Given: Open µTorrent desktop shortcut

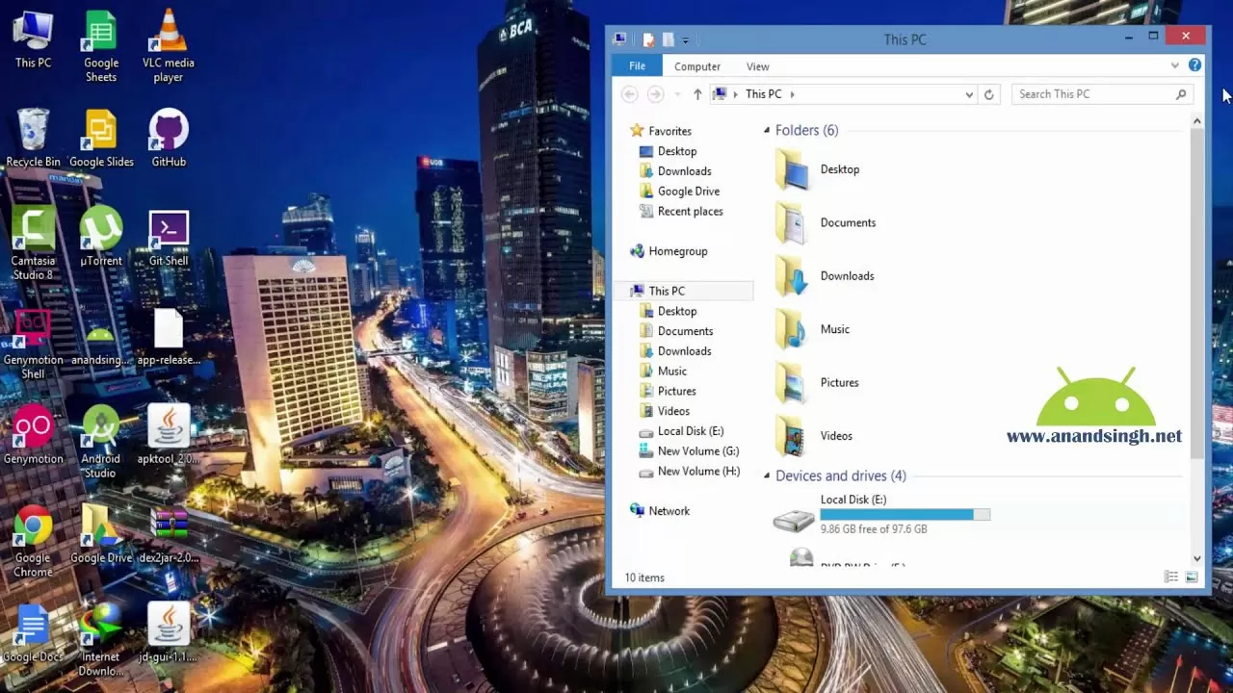Looking at the screenshot, I should [x=100, y=237].
